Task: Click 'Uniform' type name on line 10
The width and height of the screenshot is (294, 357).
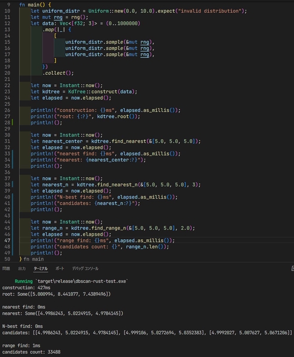Action: click(98, 11)
